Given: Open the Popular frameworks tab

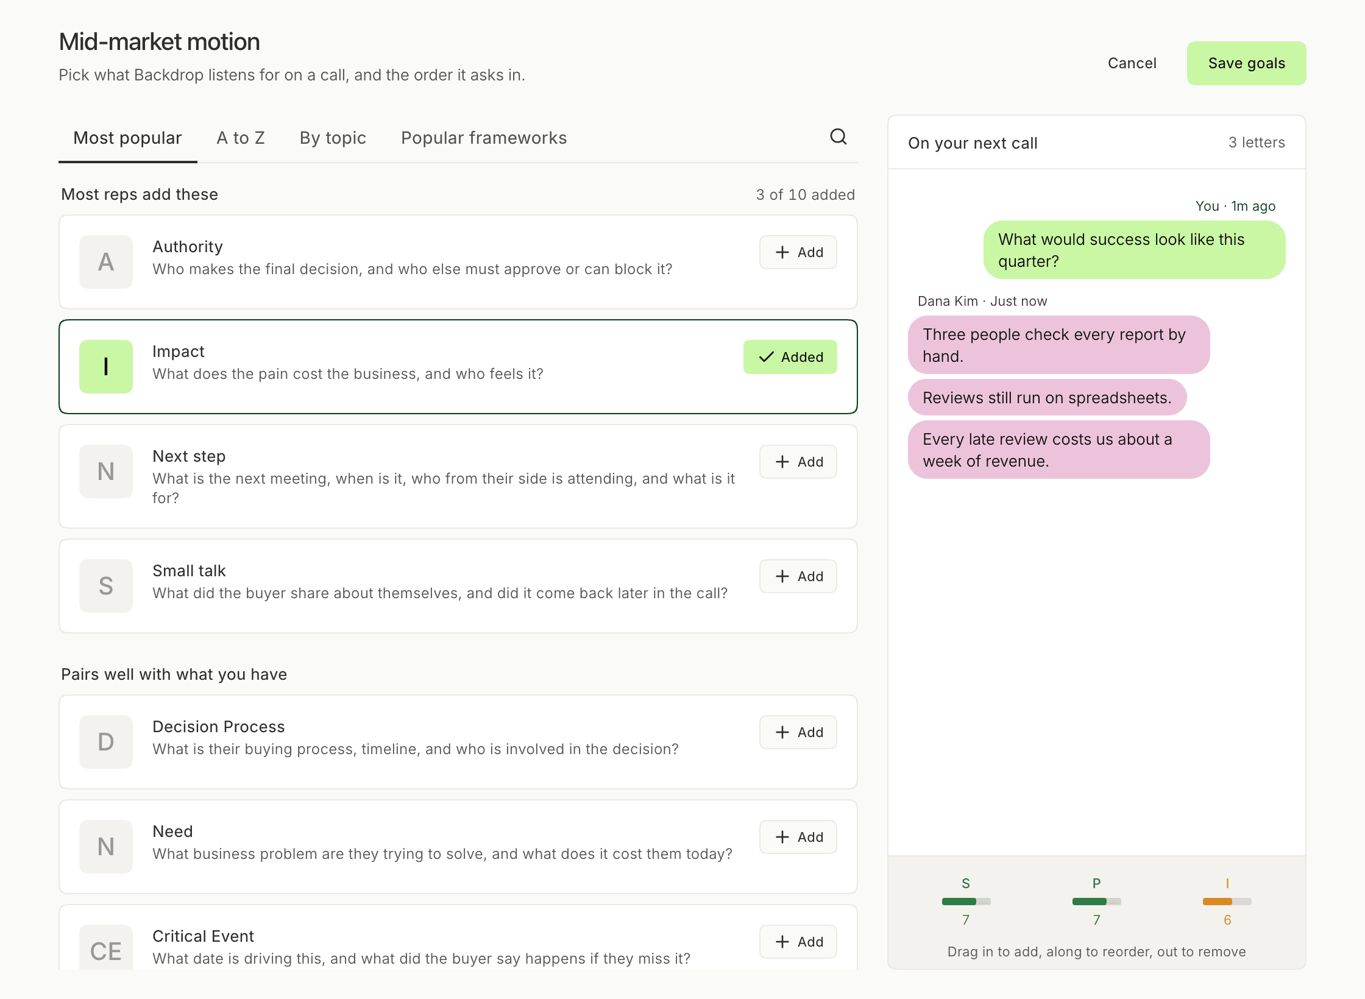Looking at the screenshot, I should [x=484, y=138].
